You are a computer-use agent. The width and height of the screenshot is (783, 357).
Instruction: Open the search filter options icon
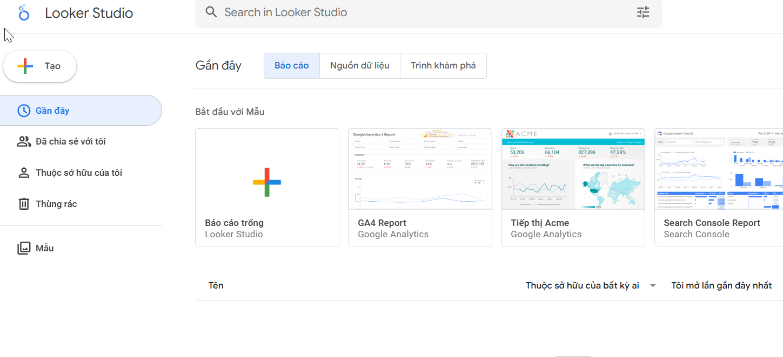[x=643, y=12]
